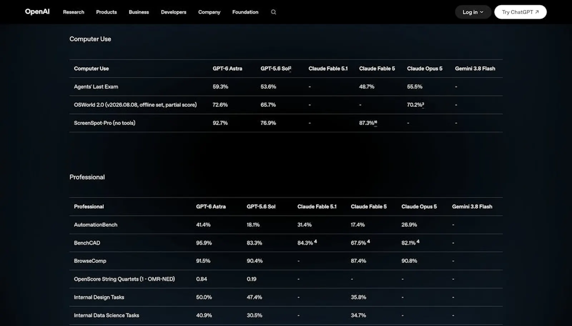The width and height of the screenshot is (572, 326).
Task: Click the Internal Data Science Tasks row label
Action: click(x=107, y=315)
